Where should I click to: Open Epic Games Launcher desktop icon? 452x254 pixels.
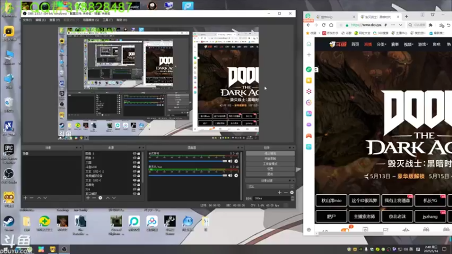click(x=9, y=154)
